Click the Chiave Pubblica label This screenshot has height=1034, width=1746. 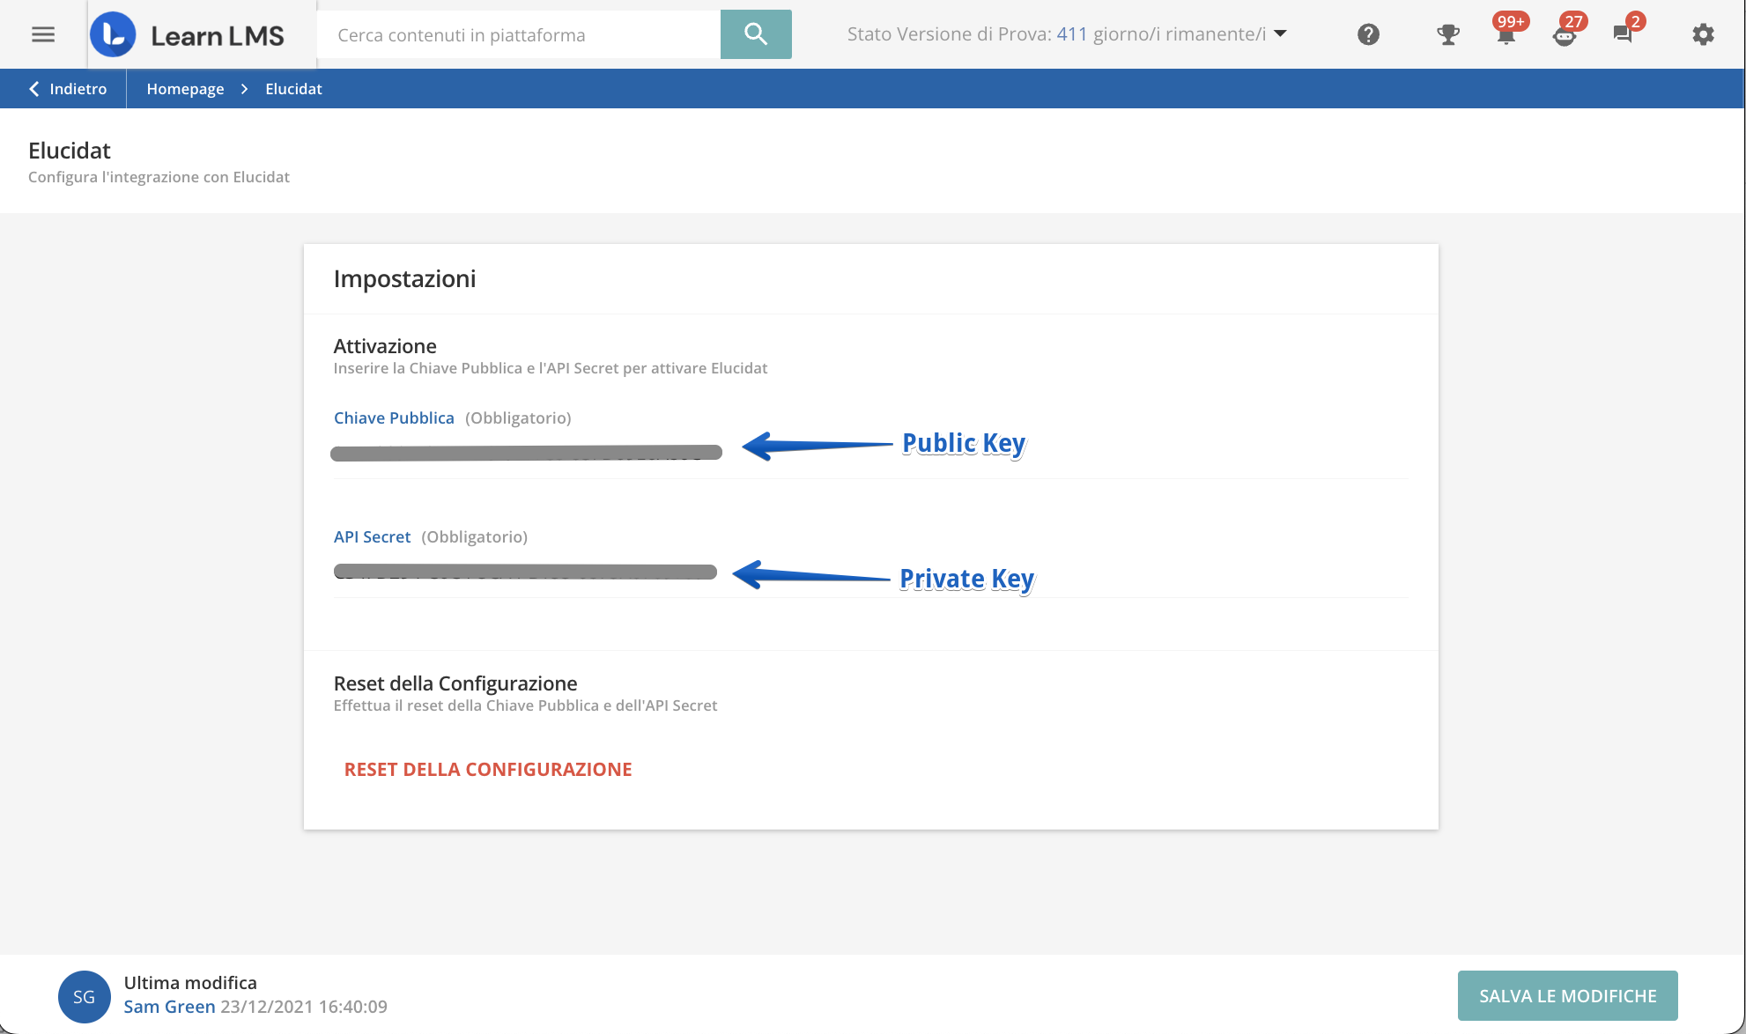click(x=394, y=417)
